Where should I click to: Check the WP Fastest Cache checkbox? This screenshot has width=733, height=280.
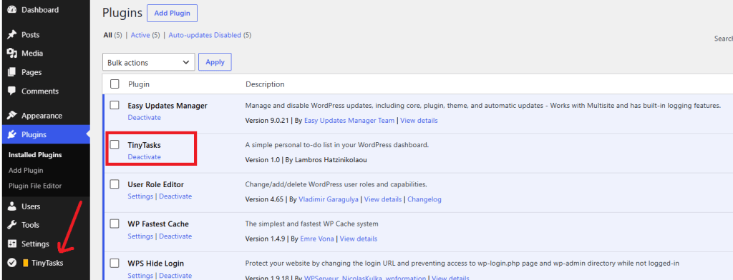[115, 224]
